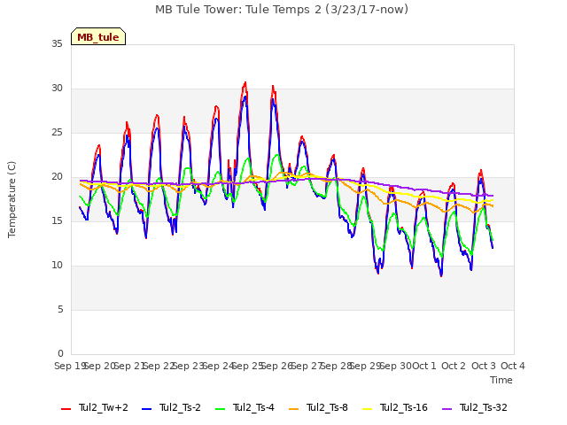This screenshot has height=425, width=567.
Task: Toggle the Tul2_Tw+2 legend entry
Action: point(95,407)
